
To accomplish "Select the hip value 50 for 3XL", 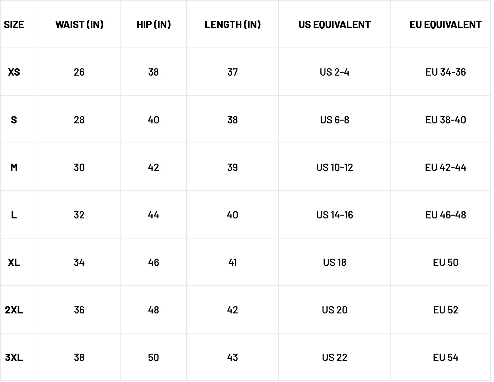I will click(153, 357).
